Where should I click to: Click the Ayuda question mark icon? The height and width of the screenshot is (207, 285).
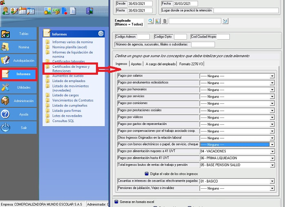pos(6,114)
